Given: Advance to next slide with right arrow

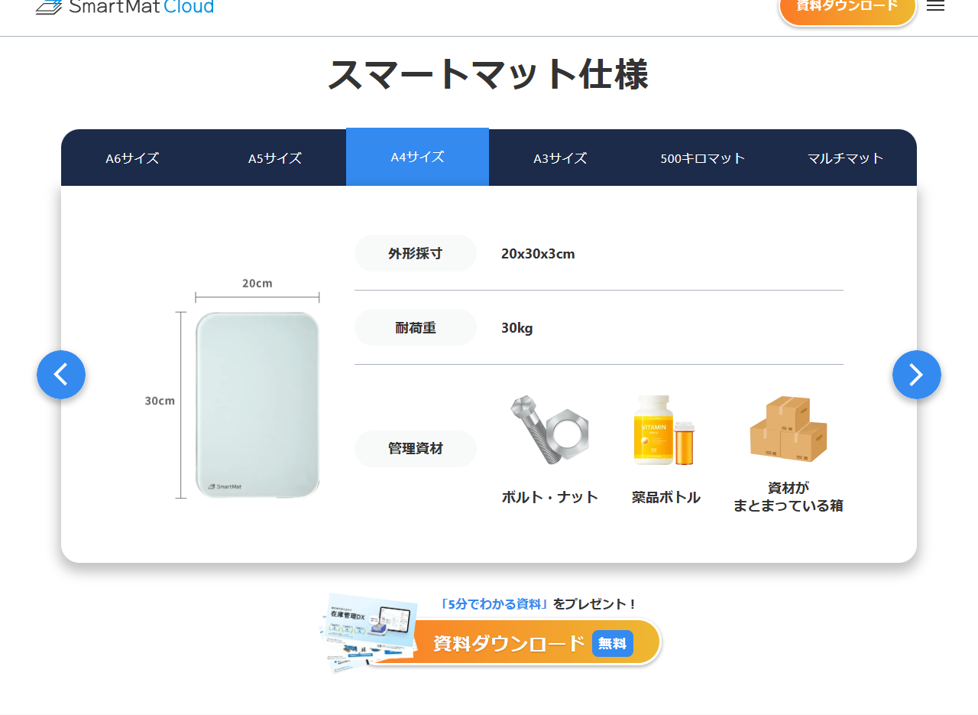Looking at the screenshot, I should click(917, 375).
